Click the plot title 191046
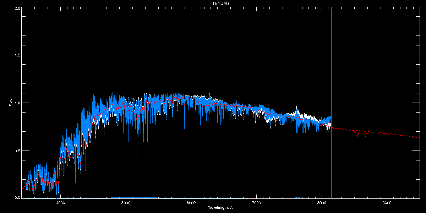Viewport: 426px width, 213px height. point(213,3)
